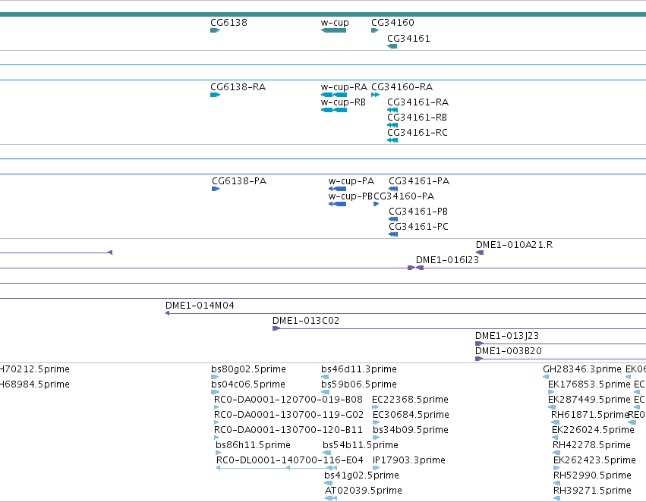The height and width of the screenshot is (502, 646).
Task: Open the RH39271.5prime EST label
Action: (x=592, y=491)
